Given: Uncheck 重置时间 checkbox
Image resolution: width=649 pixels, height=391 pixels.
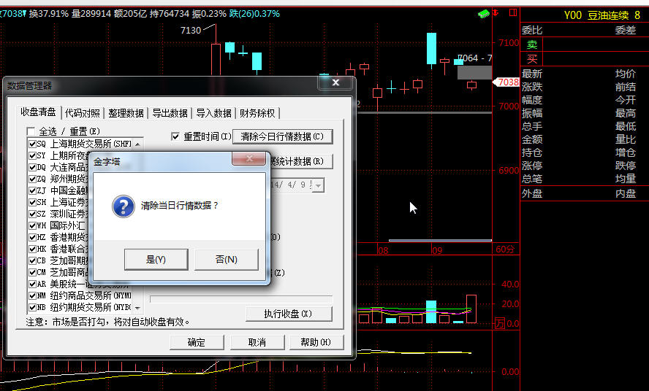Looking at the screenshot, I should pyautogui.click(x=175, y=136).
